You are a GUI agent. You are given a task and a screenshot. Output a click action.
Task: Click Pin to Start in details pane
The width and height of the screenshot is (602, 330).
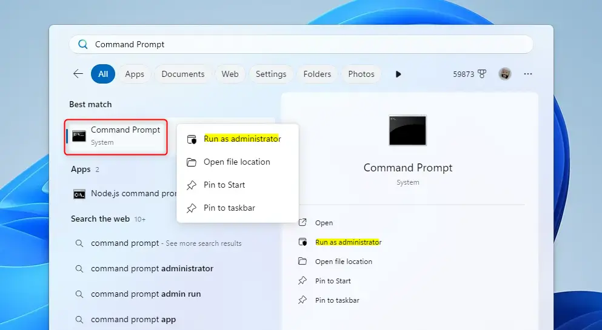(333, 281)
